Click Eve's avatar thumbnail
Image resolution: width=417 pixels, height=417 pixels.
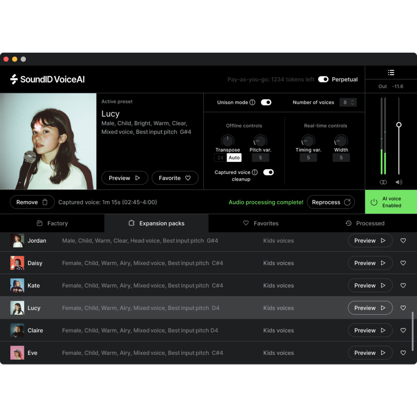point(17,353)
